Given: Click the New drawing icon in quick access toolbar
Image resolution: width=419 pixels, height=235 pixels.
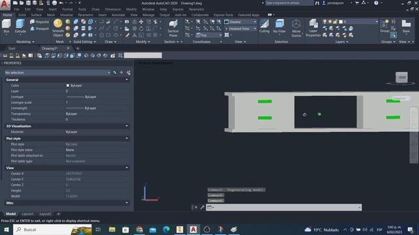Looking at the screenshot, I should 15,3.
